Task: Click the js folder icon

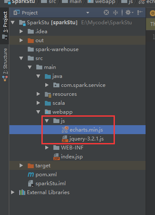Action: (x=56, y=121)
